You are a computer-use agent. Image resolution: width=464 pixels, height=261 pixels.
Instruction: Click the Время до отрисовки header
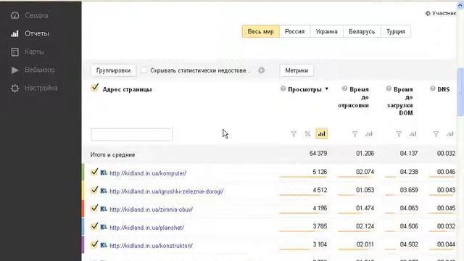(355, 97)
